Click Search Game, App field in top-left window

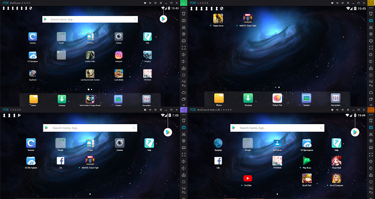[90, 19]
